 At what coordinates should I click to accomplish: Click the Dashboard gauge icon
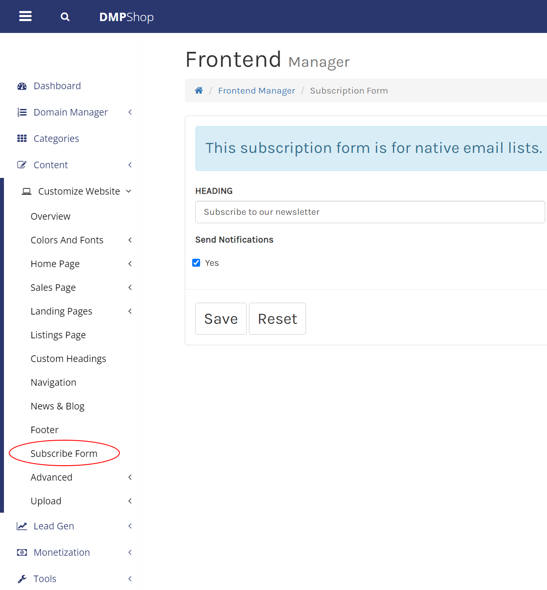point(22,86)
